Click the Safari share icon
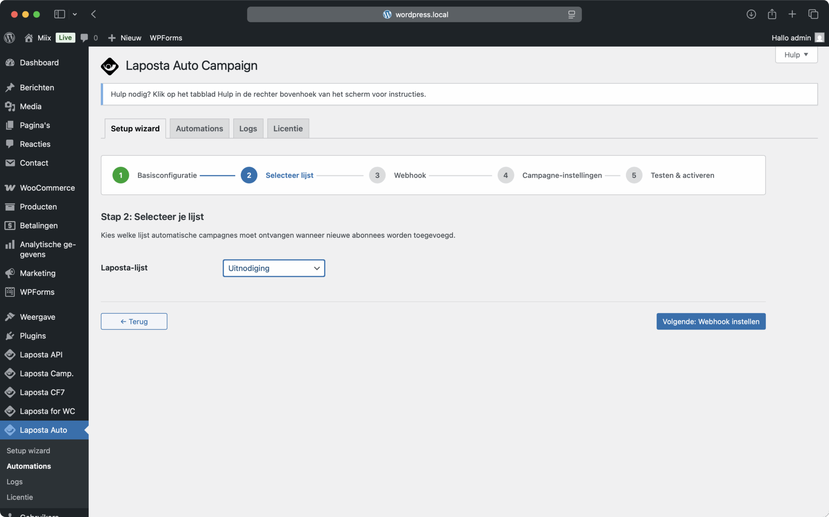This screenshot has height=517, width=829. pyautogui.click(x=772, y=14)
